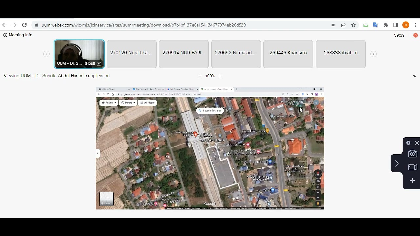Image resolution: width=420 pixels, height=236 pixels.
Task: Zoom in the shared content view
Action: click(x=220, y=76)
